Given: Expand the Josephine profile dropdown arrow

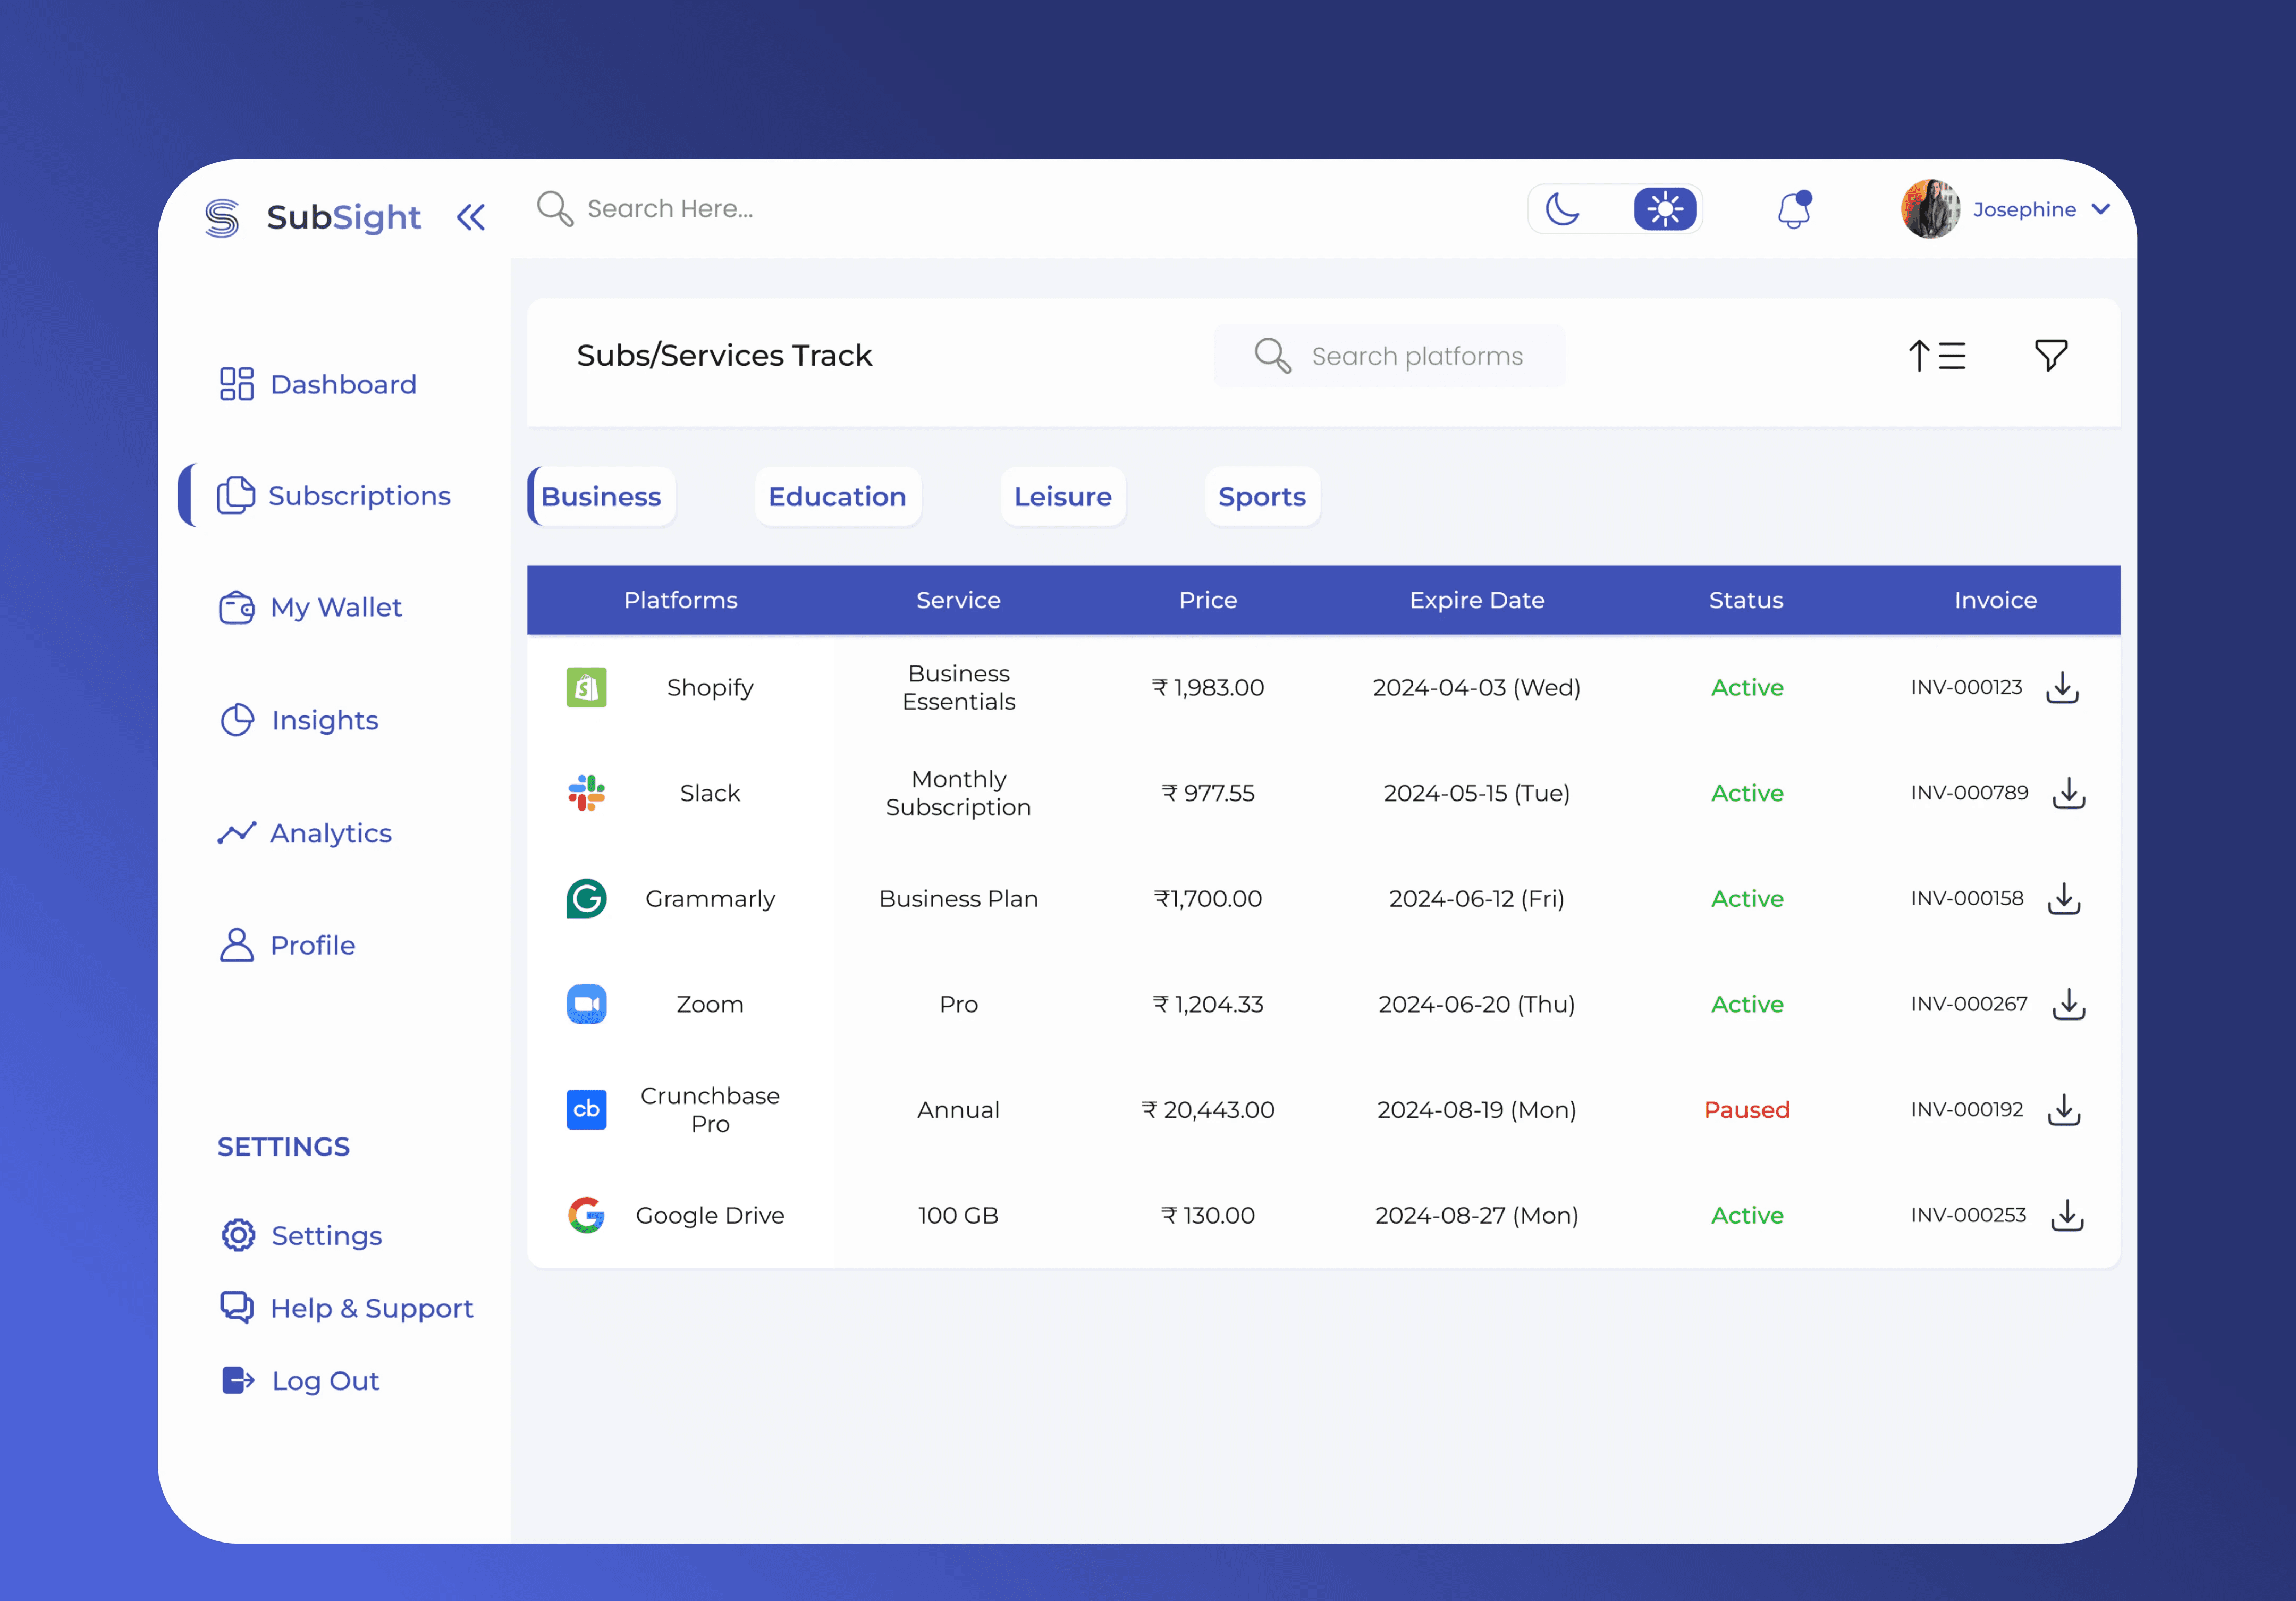Looking at the screenshot, I should [2100, 210].
